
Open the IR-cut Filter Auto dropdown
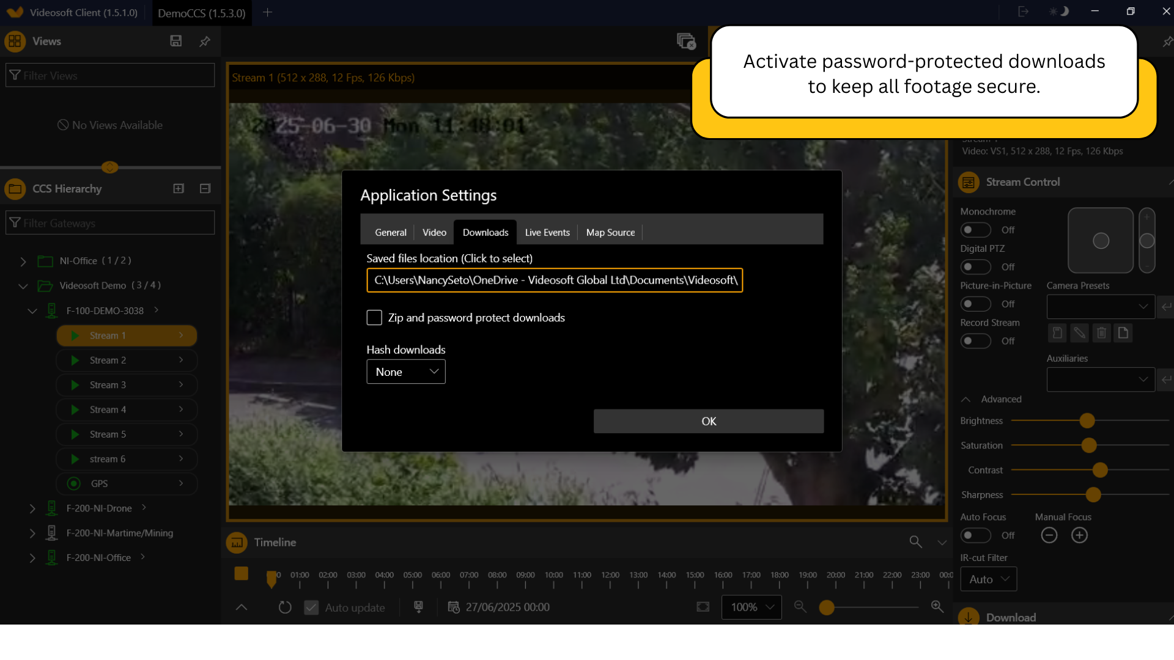(989, 579)
